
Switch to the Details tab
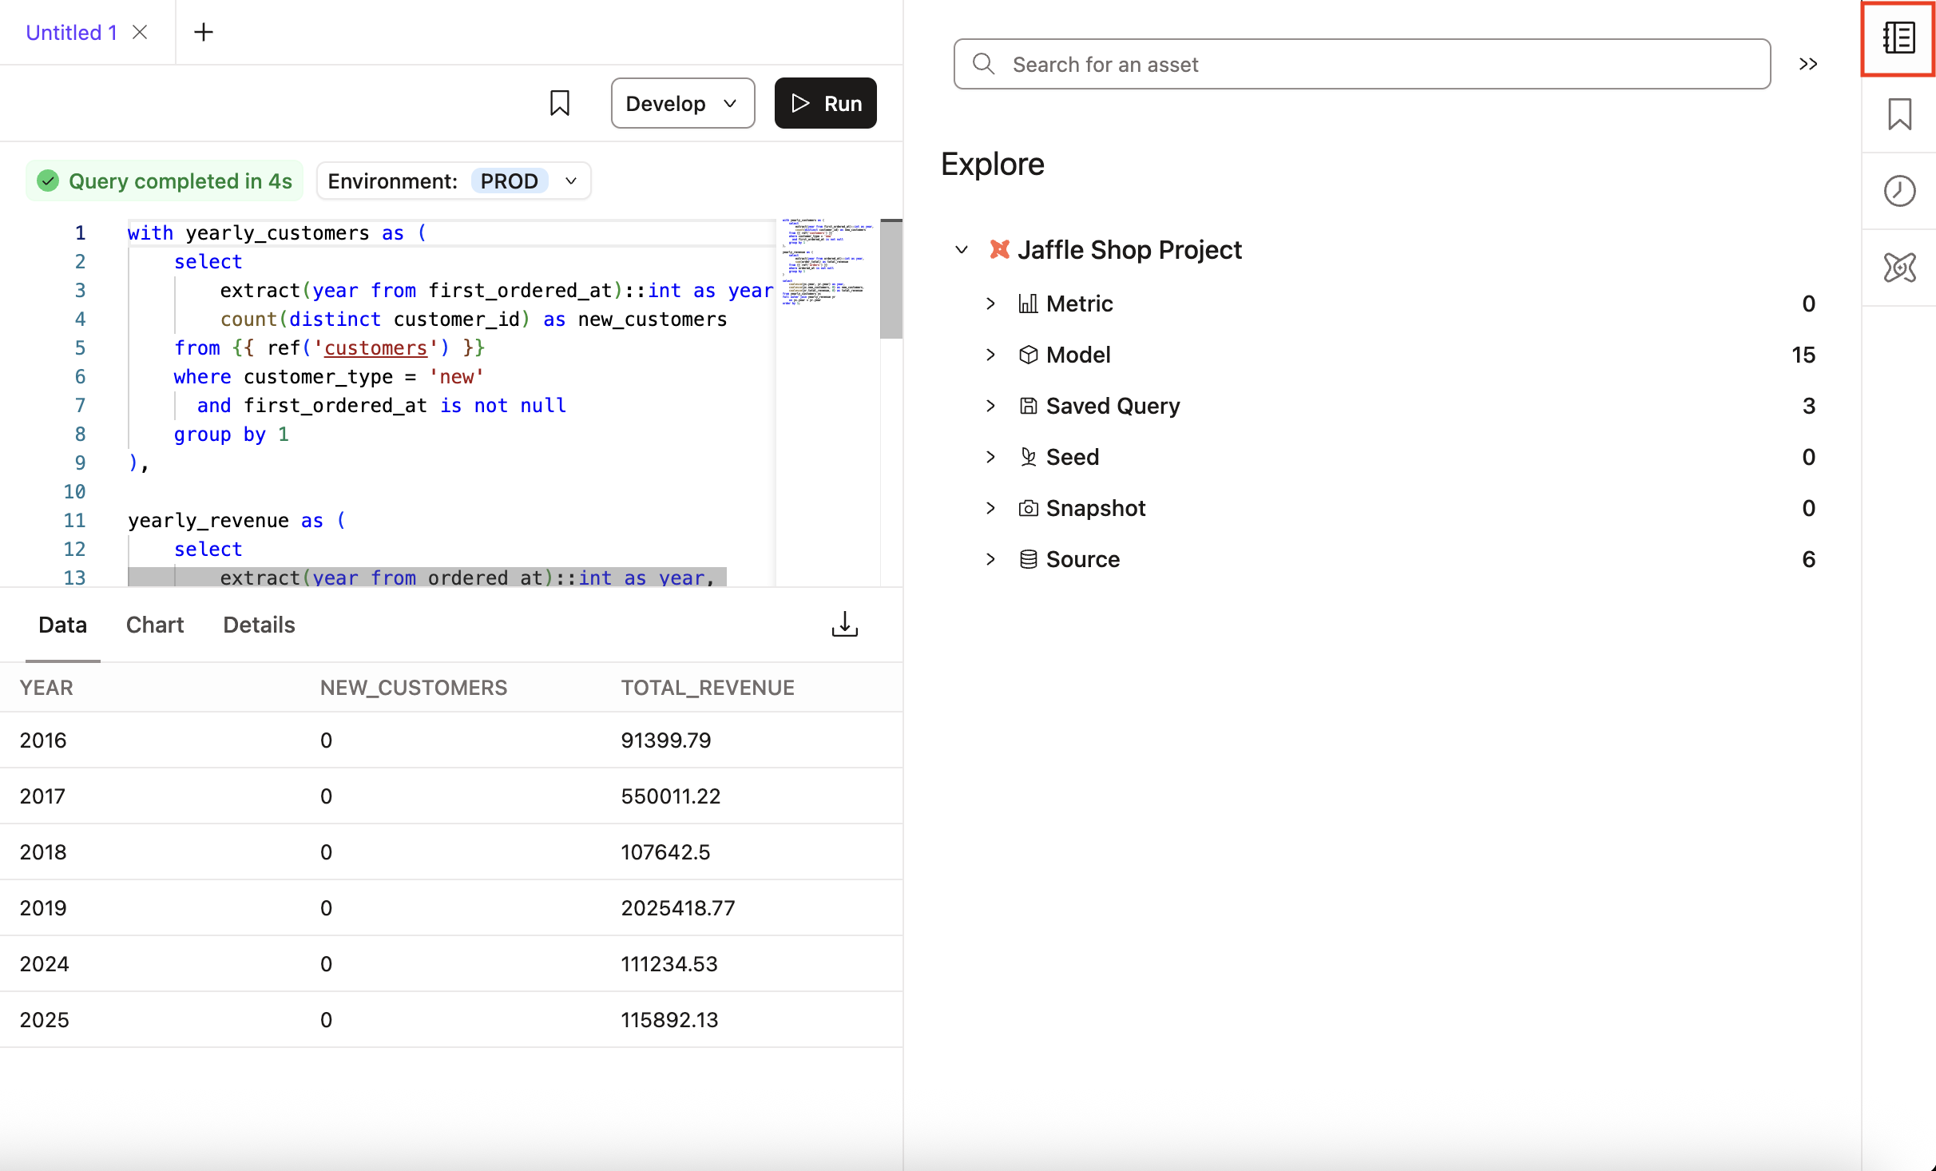pos(258,625)
